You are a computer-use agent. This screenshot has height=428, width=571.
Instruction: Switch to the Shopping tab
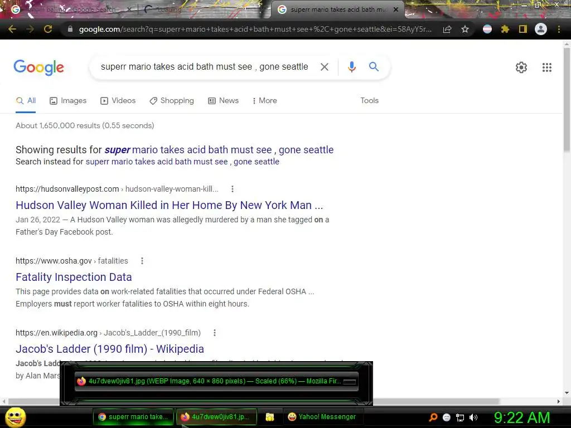172,101
